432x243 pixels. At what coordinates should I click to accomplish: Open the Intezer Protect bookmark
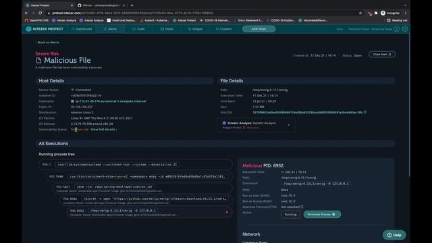184,20
